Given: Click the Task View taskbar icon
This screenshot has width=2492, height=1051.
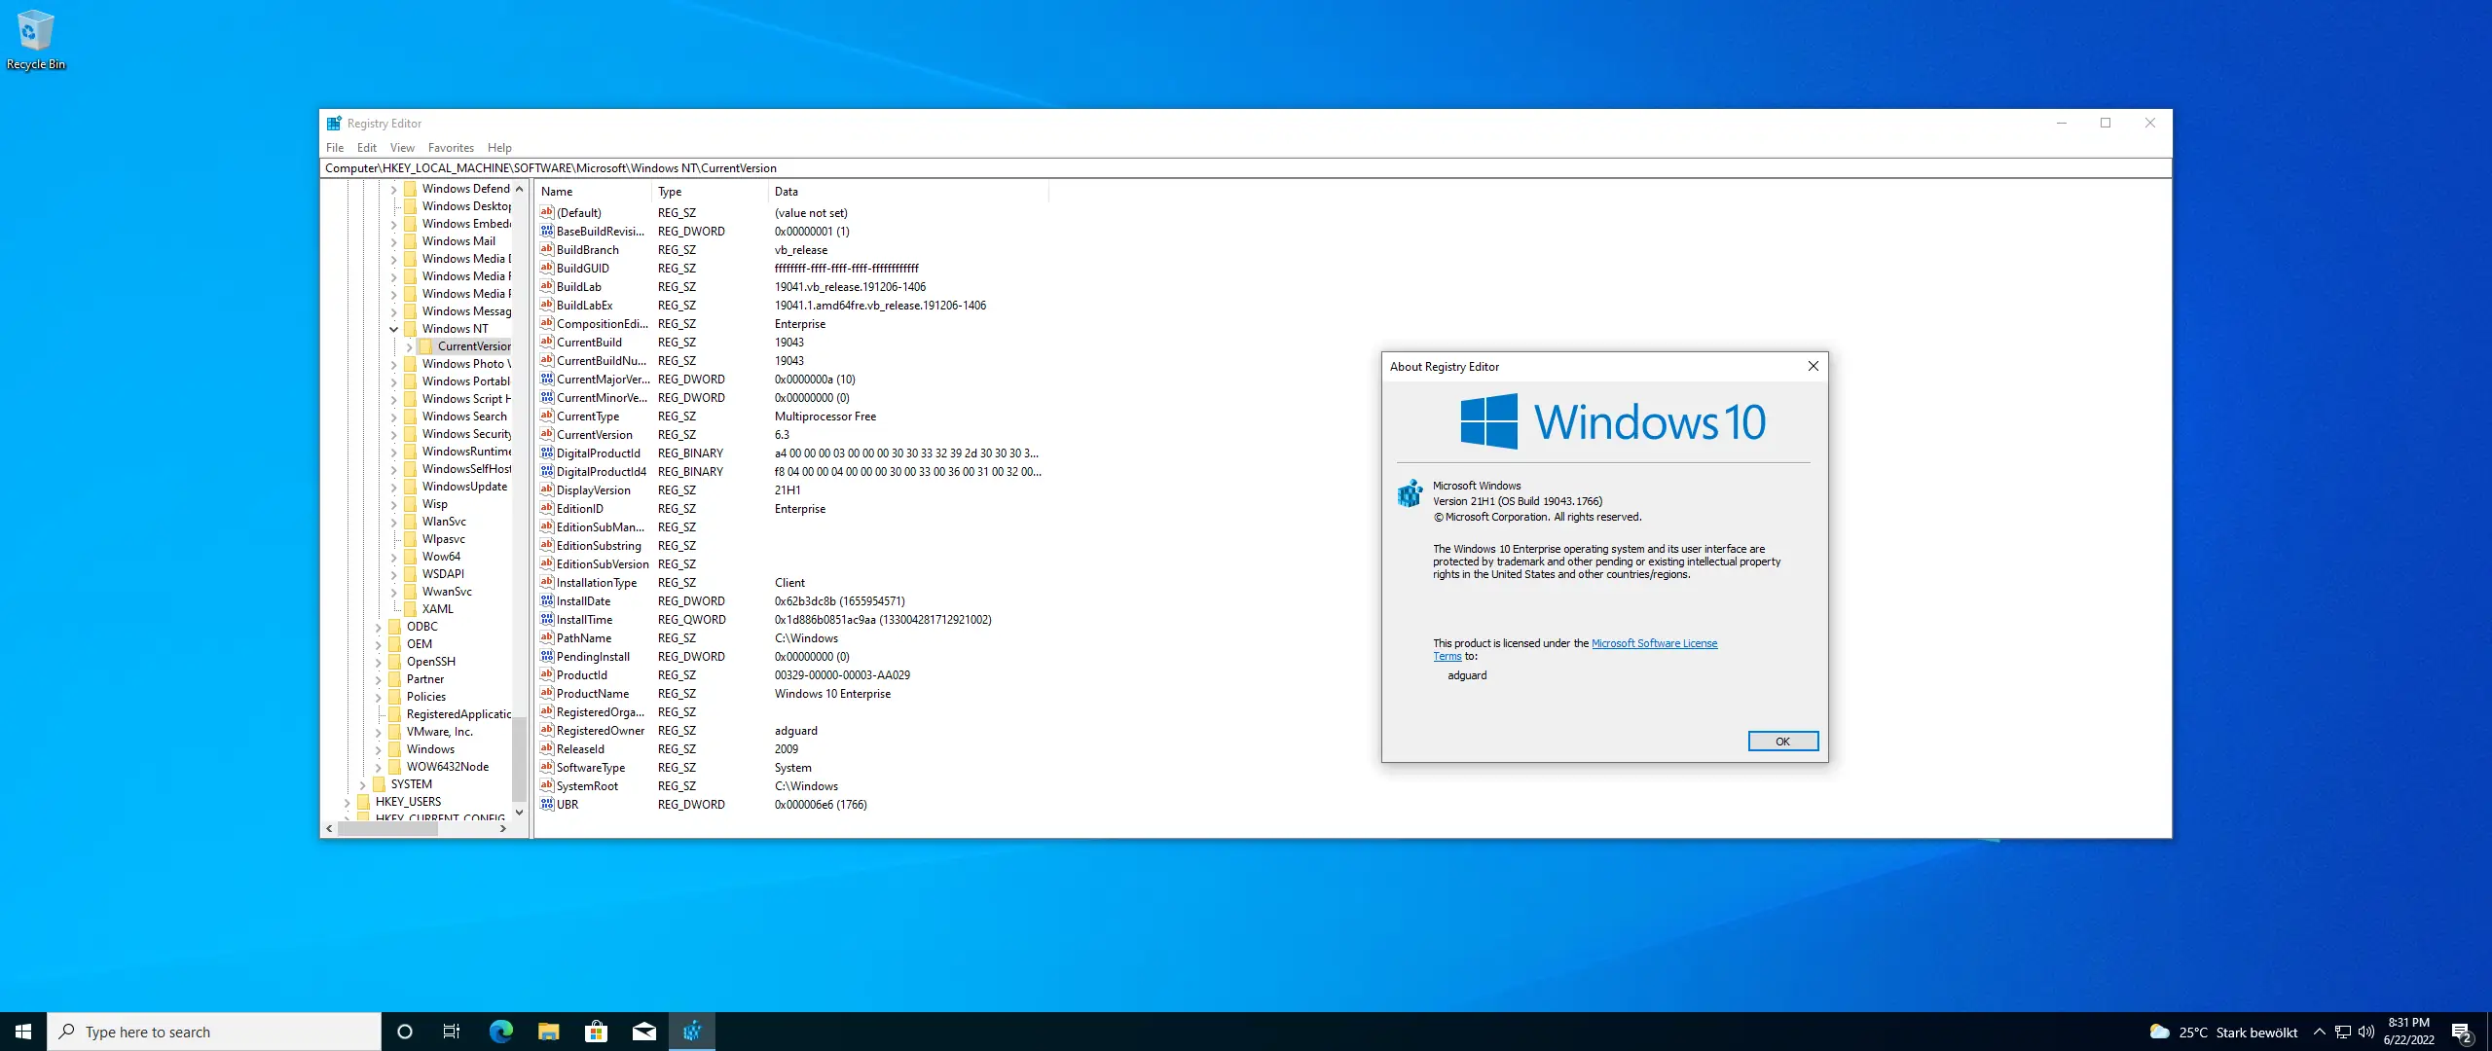Looking at the screenshot, I should pyautogui.click(x=452, y=1032).
